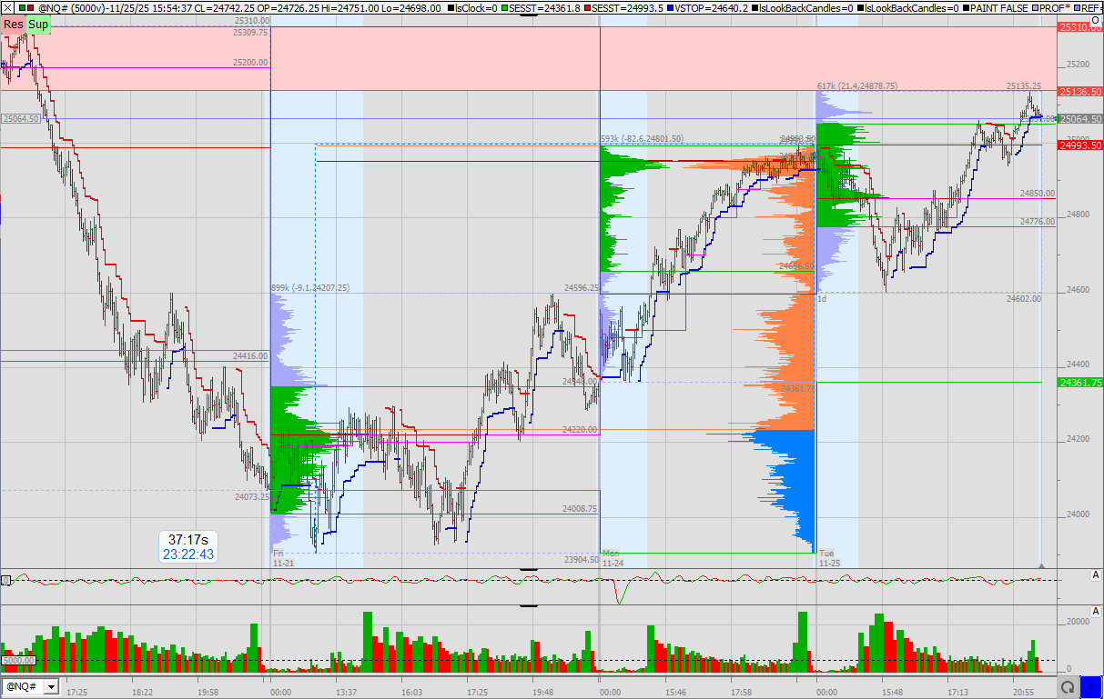This screenshot has width=1104, height=699.
Task: Click the 25200.00 label in resistance zone
Action: coord(250,63)
